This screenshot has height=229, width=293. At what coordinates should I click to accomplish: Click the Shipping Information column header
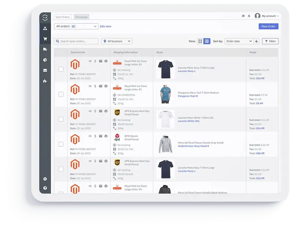(x=126, y=52)
